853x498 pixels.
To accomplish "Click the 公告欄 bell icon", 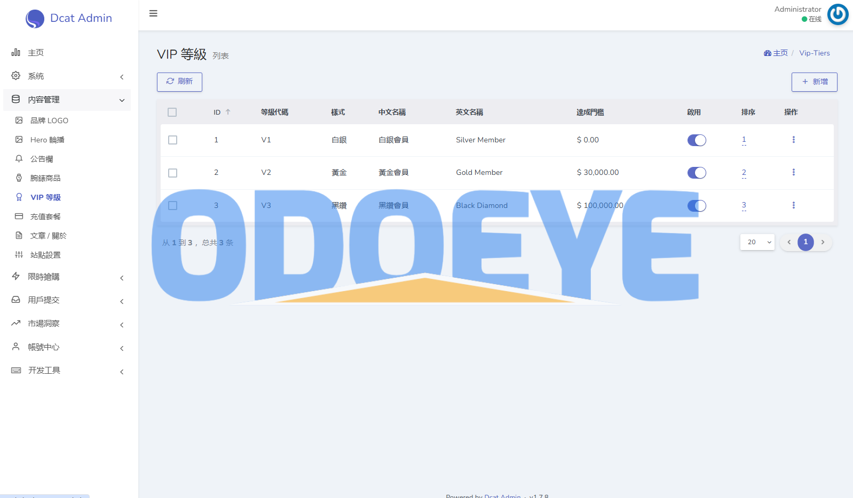I will click(19, 159).
